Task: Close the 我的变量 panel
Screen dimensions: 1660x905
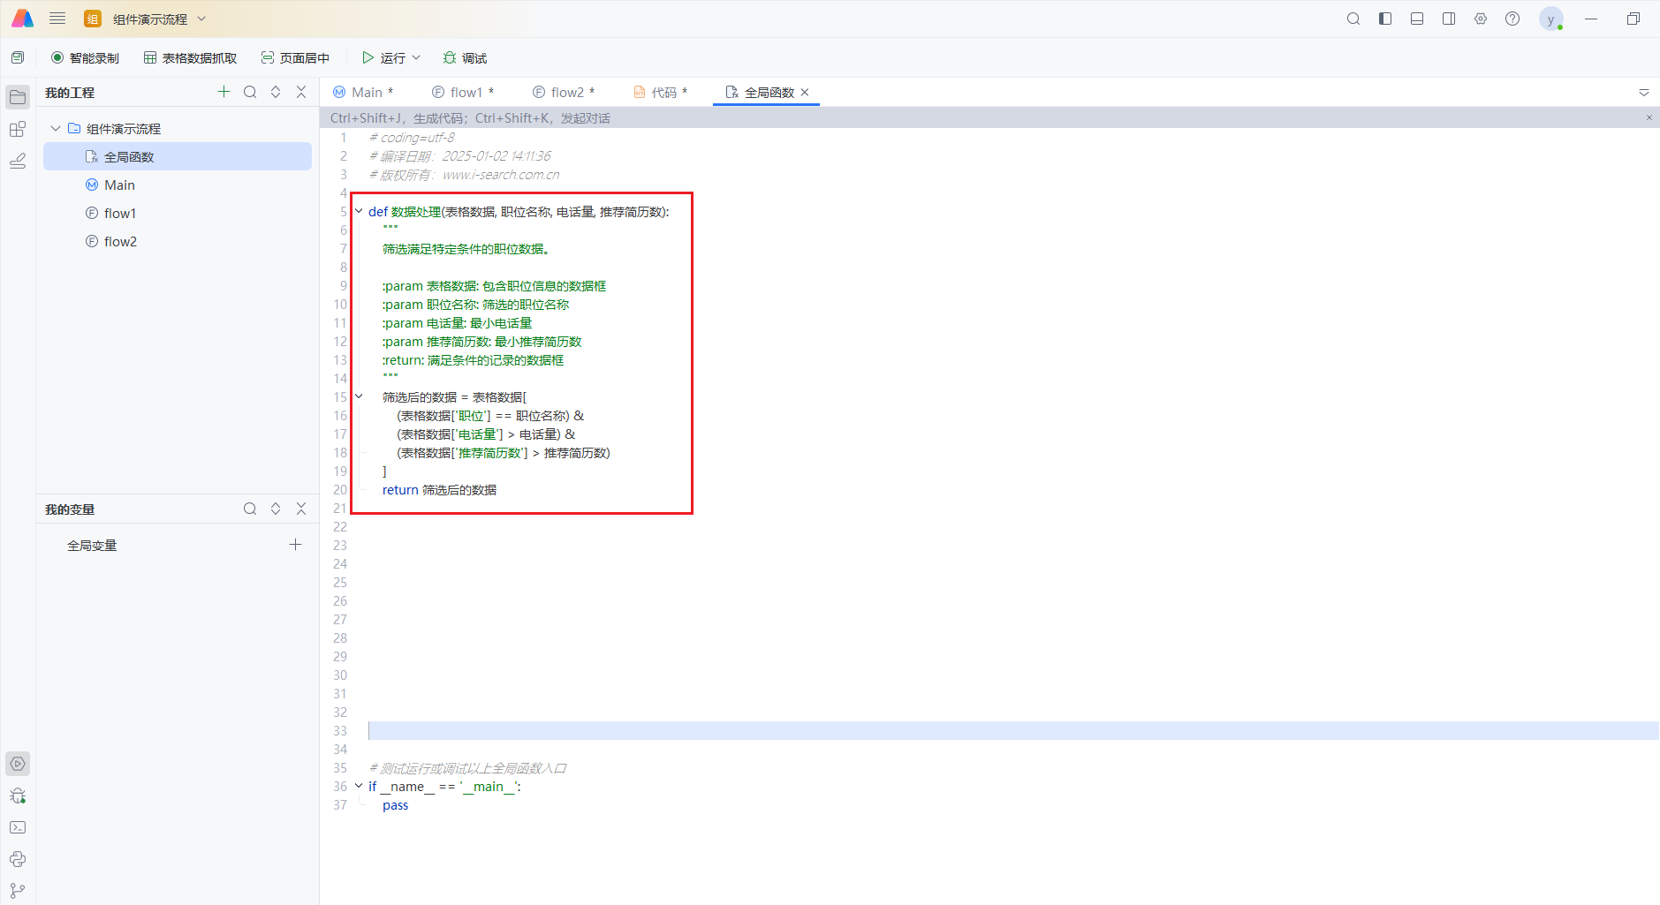Action: click(301, 509)
